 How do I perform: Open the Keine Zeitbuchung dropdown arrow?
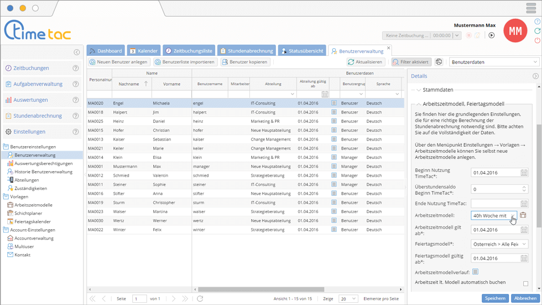[457, 35]
